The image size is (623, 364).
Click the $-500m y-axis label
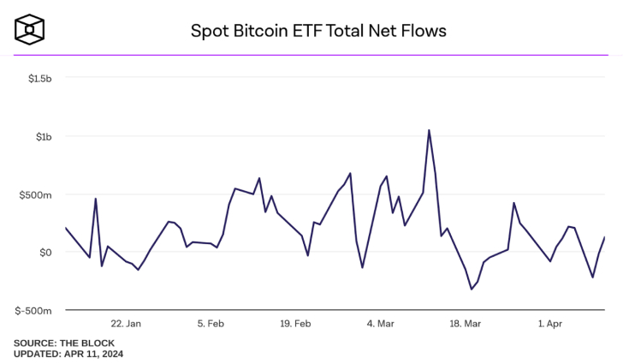pos(35,310)
